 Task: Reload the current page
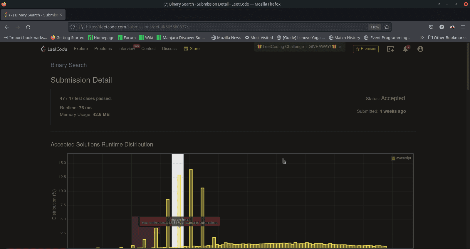28,27
